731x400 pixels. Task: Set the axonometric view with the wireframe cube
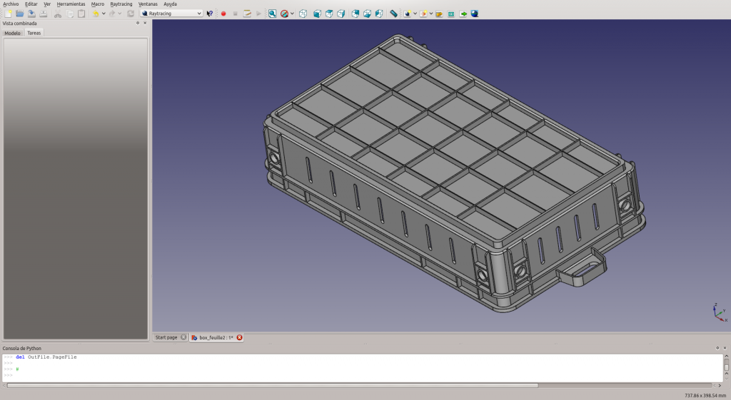(x=303, y=14)
